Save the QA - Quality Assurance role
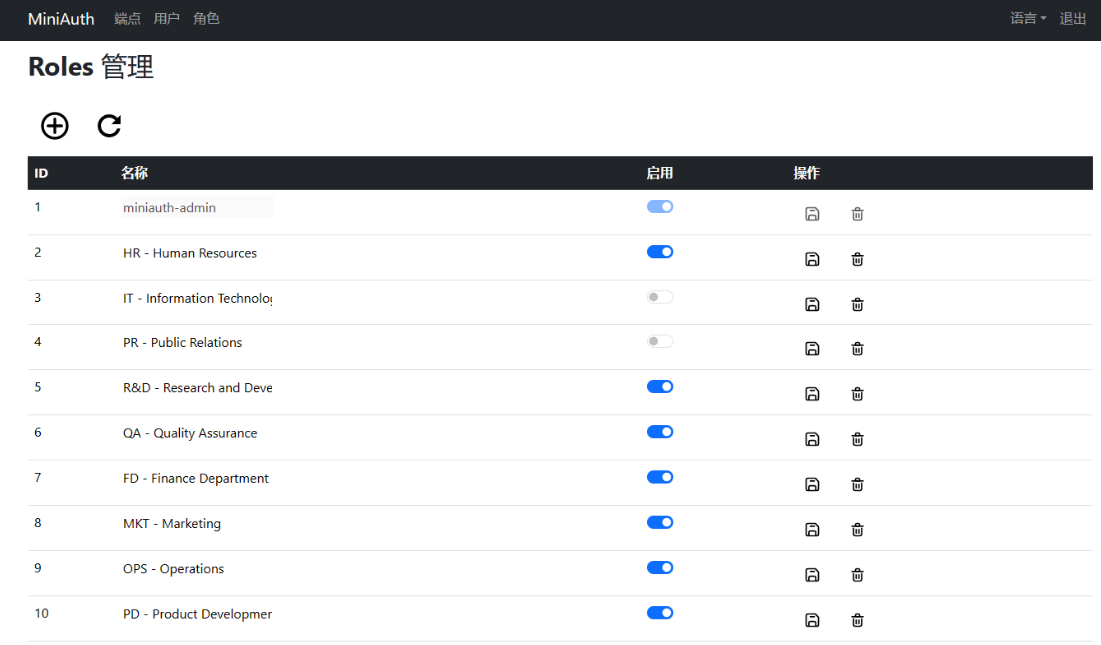 tap(812, 439)
